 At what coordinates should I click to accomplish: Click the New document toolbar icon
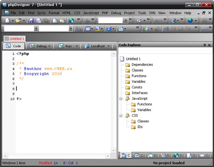(7, 21)
